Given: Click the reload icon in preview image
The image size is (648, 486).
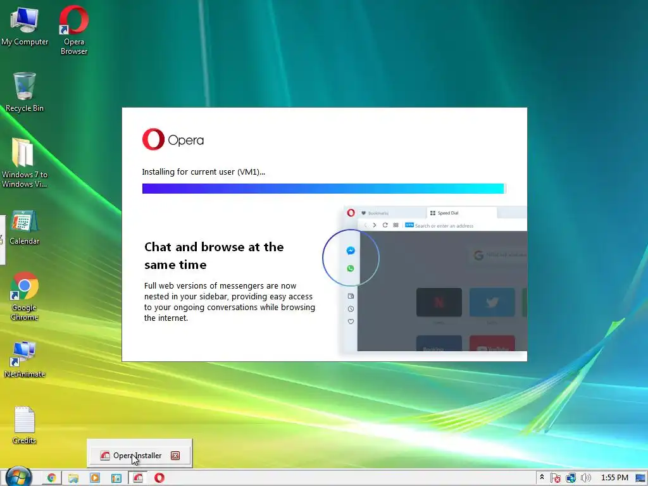Looking at the screenshot, I should coord(385,225).
